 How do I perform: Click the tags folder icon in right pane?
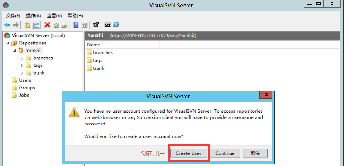pos(89,60)
